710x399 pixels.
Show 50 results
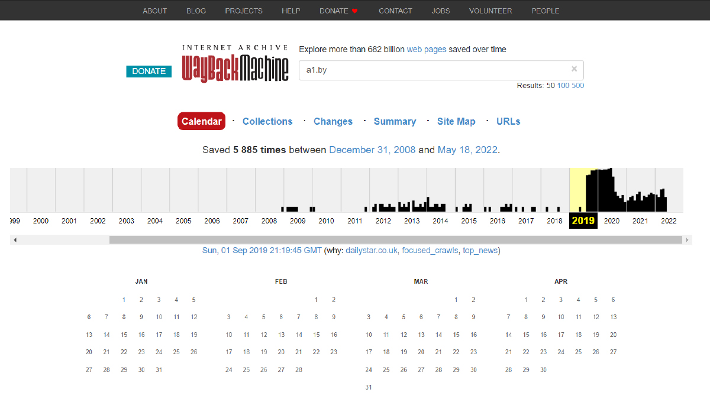[550, 86]
